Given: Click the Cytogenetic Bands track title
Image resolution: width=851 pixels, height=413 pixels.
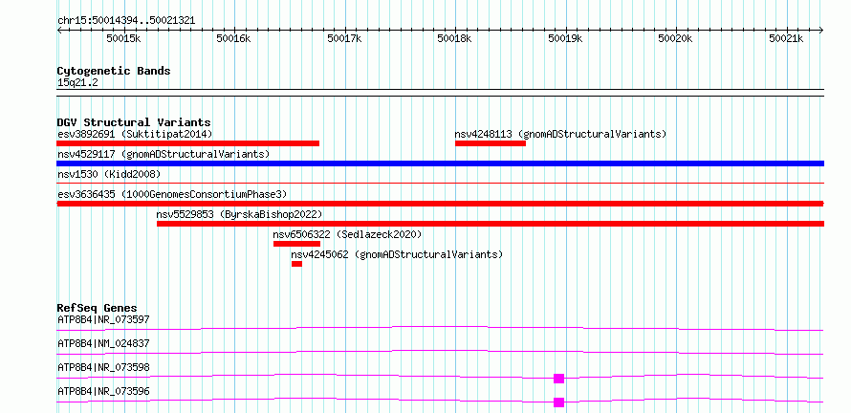Looking at the screenshot, I should coord(114,71).
